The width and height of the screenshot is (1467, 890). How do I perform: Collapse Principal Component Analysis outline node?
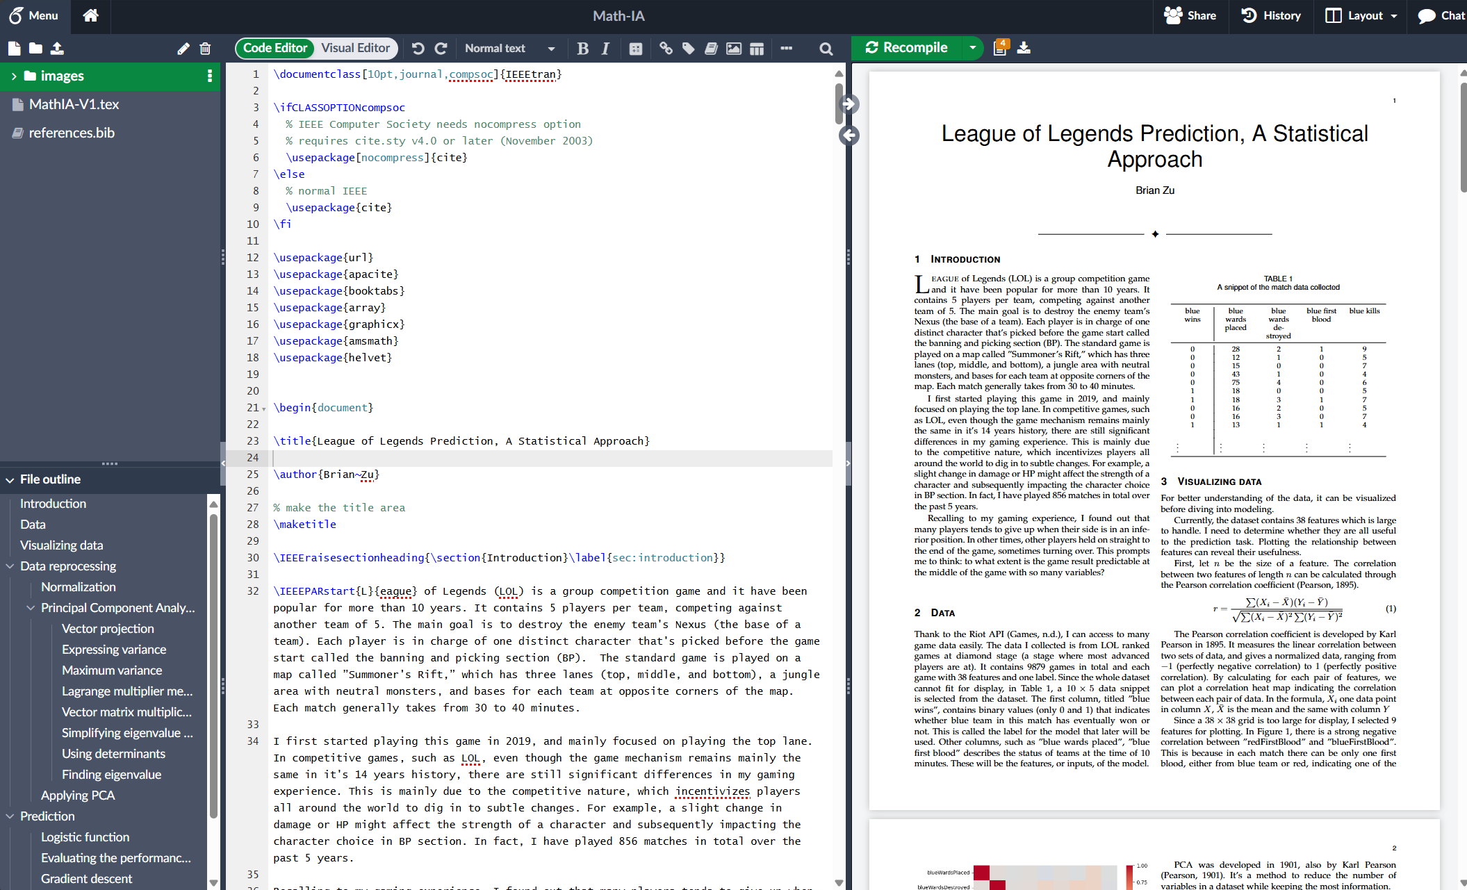point(31,608)
